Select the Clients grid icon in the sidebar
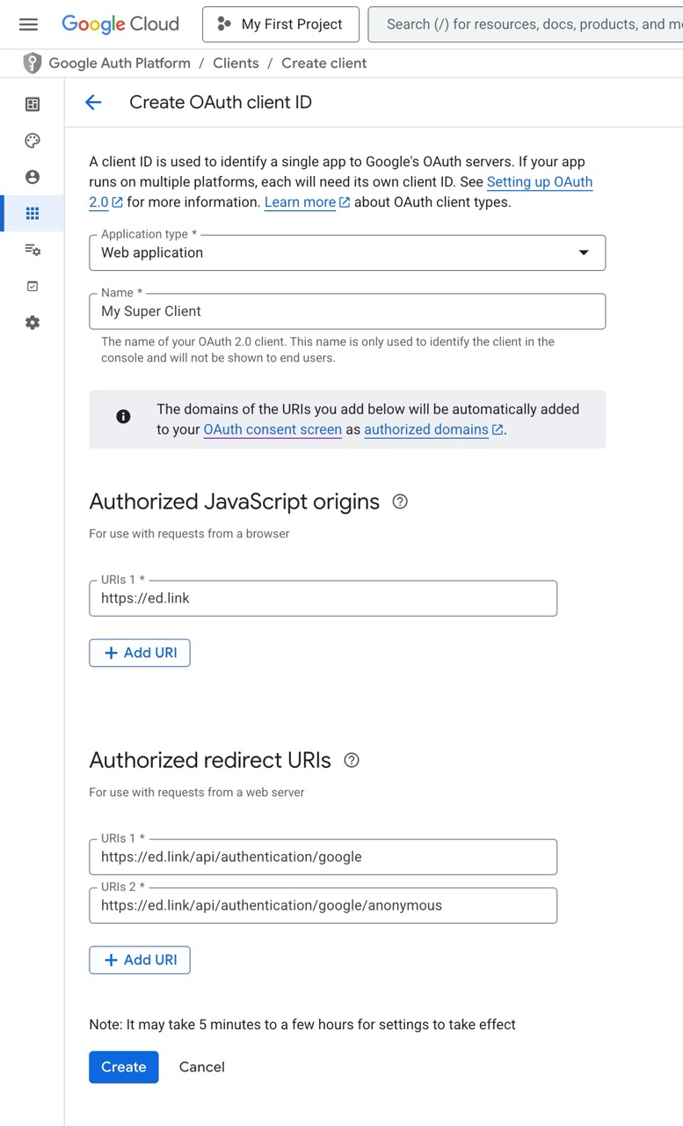 click(33, 214)
